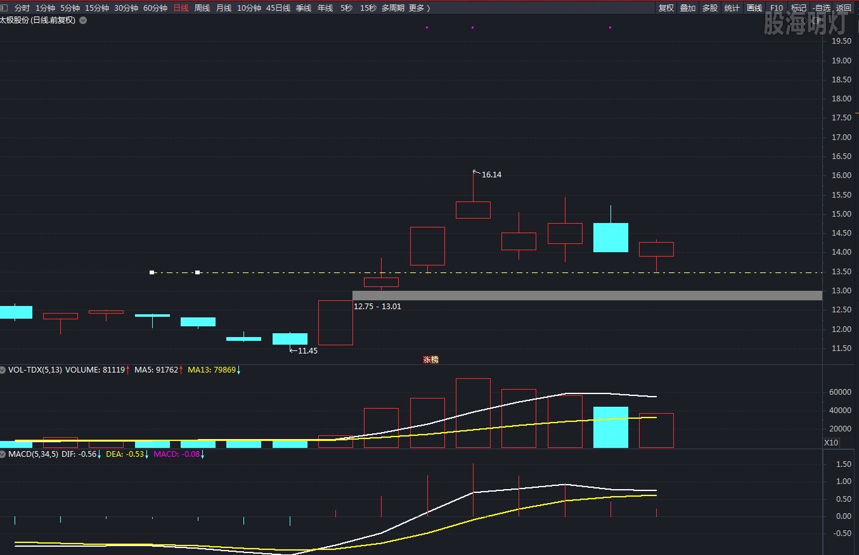
Task: Select the 15秒 period tab
Action: [368, 8]
